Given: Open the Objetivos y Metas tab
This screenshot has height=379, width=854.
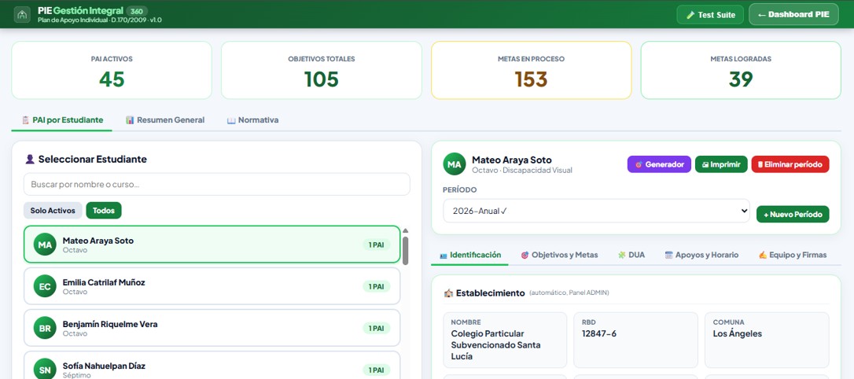Looking at the screenshot, I should tap(559, 255).
